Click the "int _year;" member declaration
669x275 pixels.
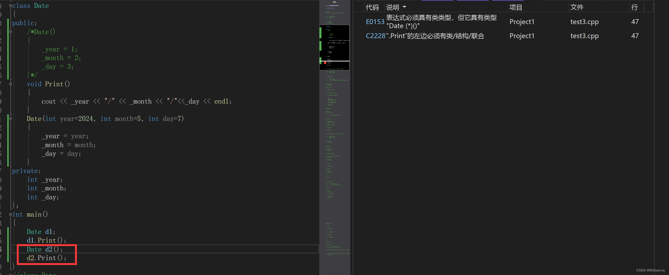(45, 180)
